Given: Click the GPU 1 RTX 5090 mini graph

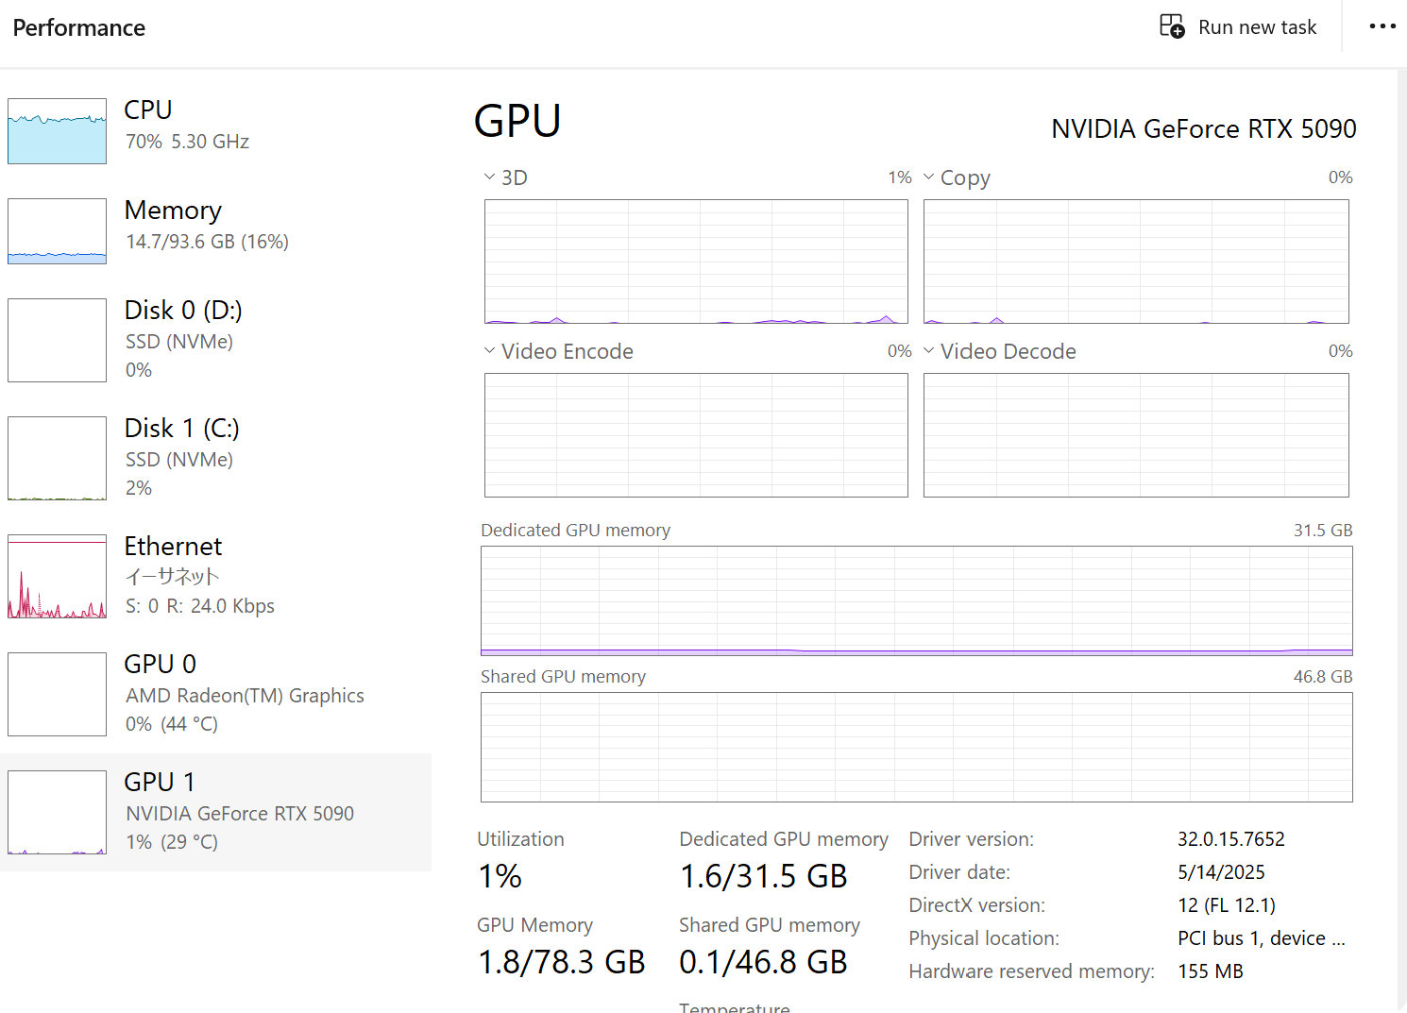Looking at the screenshot, I should point(57,812).
